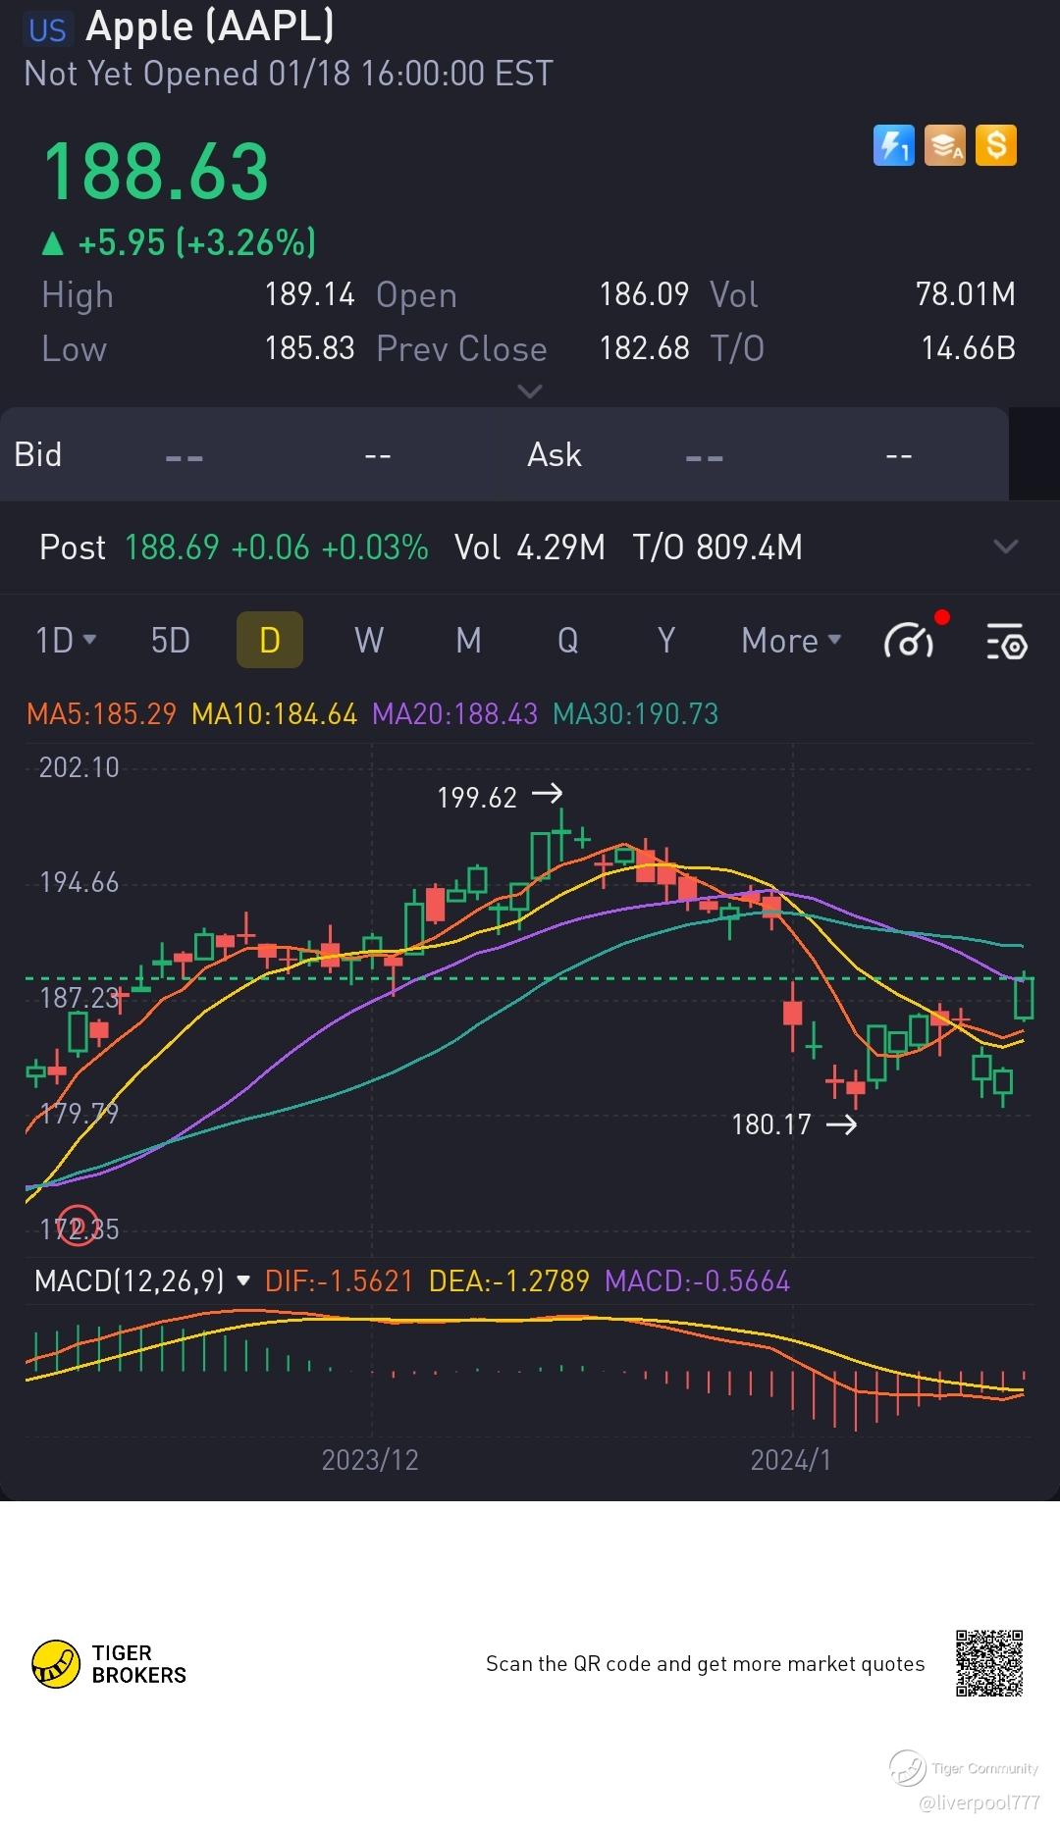Tap the blue lightning bolt icon
This screenshot has width=1060, height=1827.
[893, 146]
